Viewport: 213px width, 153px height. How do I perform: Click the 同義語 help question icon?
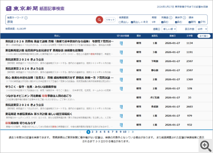coord(171,18)
